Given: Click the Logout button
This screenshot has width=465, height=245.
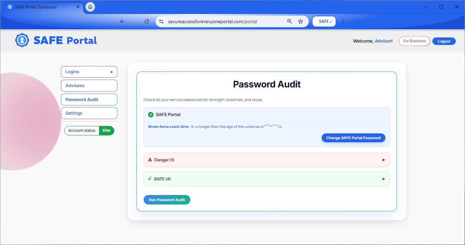Looking at the screenshot, I should coord(444,41).
